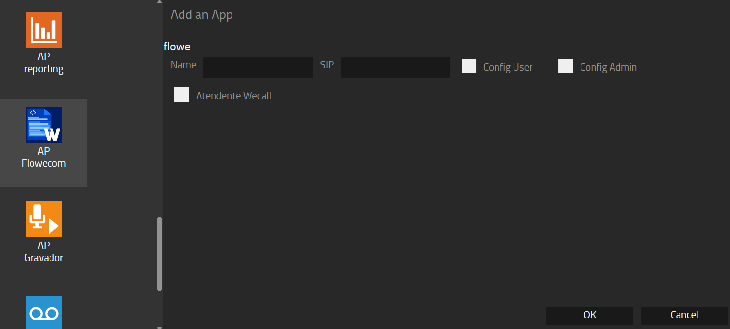Click the 'Config Admin' checkbox label
Image resolution: width=730 pixels, height=329 pixels.
coord(608,68)
